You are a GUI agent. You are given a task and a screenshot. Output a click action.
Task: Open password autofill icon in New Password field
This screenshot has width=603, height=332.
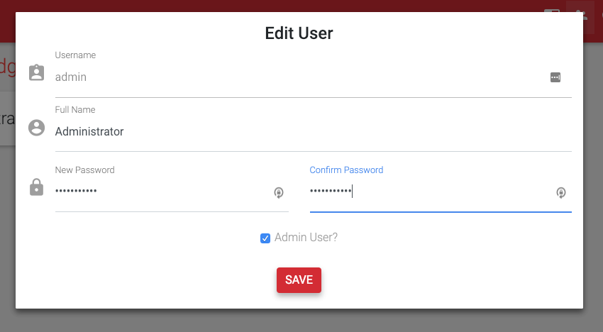point(279,192)
